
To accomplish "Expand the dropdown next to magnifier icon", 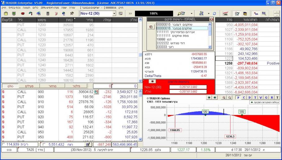I will pos(192,14).
